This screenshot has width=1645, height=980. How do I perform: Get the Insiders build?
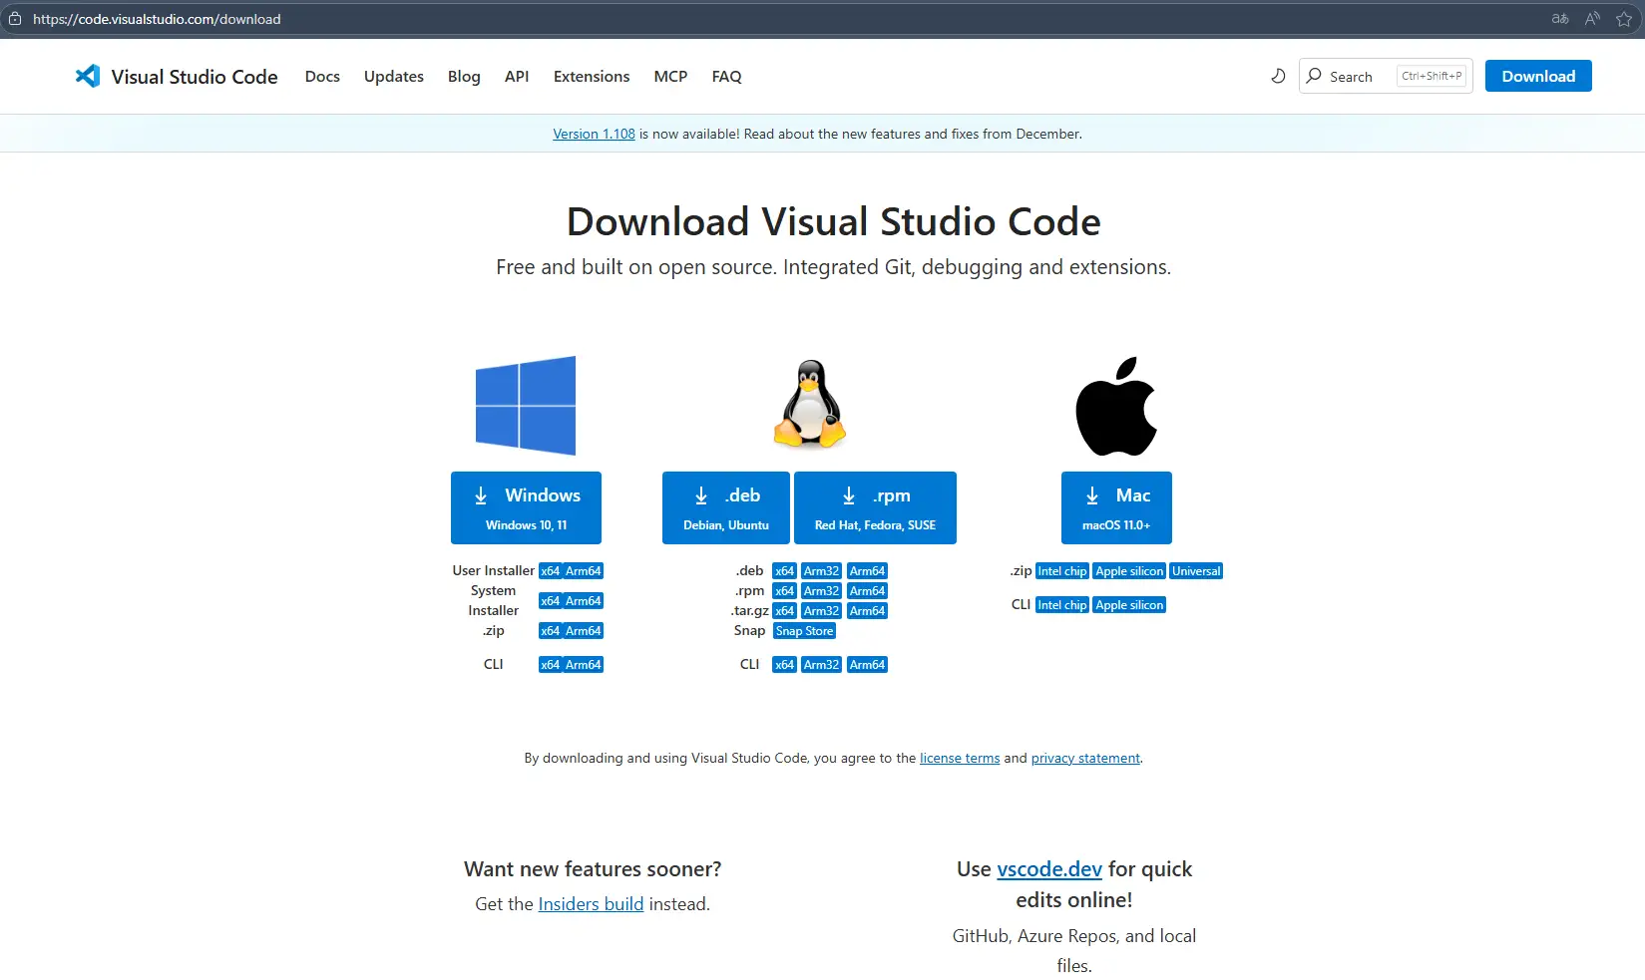pyautogui.click(x=591, y=903)
